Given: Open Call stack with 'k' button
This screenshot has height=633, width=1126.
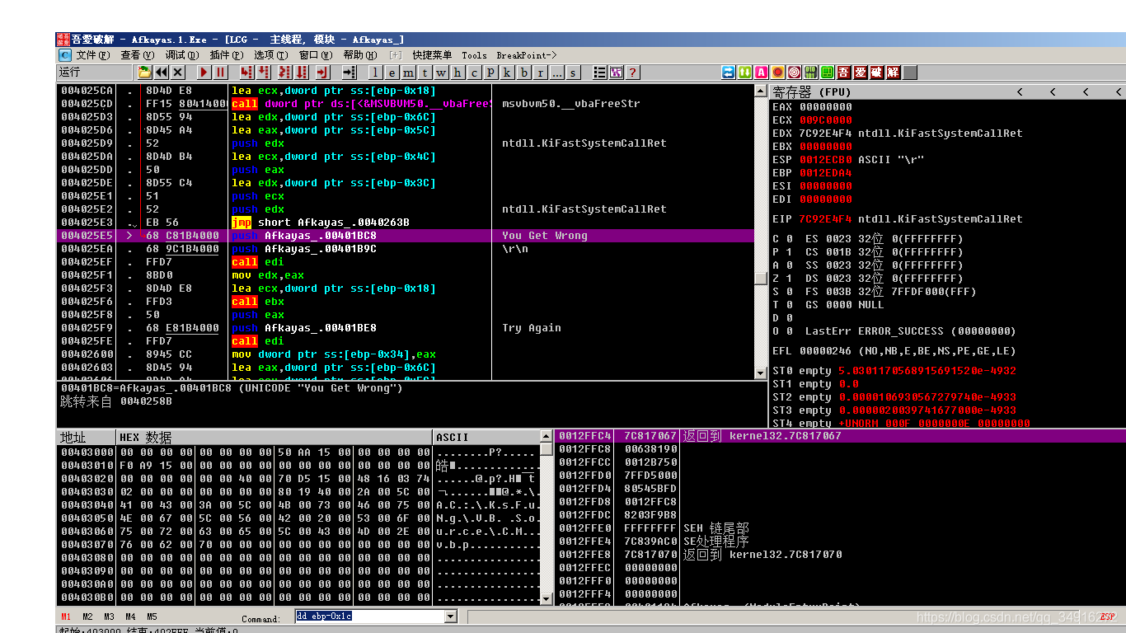Looking at the screenshot, I should point(506,73).
